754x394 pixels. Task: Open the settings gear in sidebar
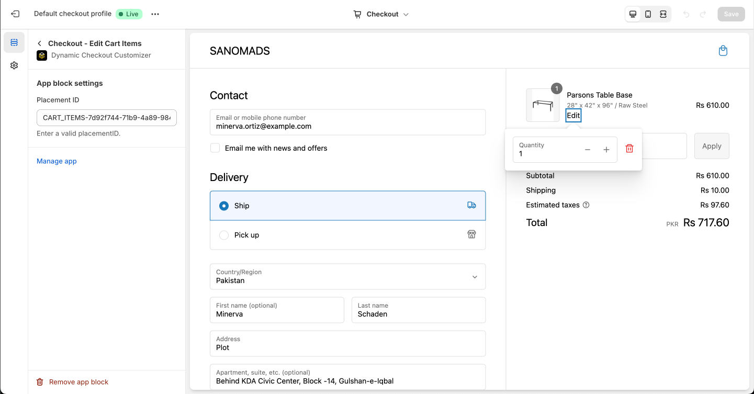(x=14, y=65)
